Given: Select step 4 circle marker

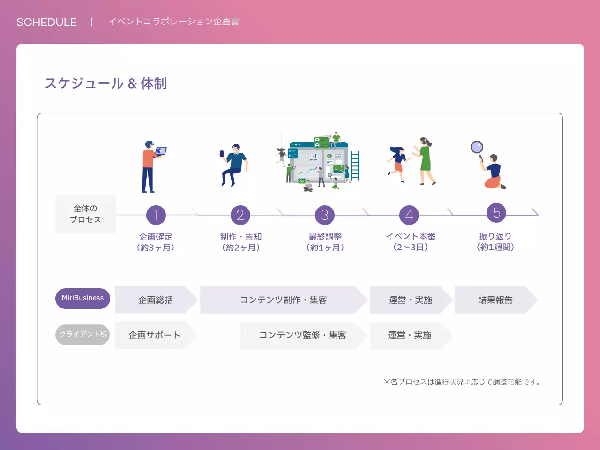Looking at the screenshot, I should pos(409,215).
